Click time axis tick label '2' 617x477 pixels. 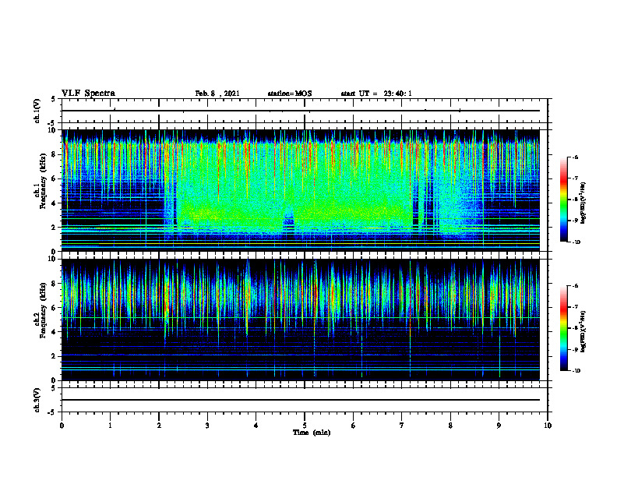click(159, 426)
